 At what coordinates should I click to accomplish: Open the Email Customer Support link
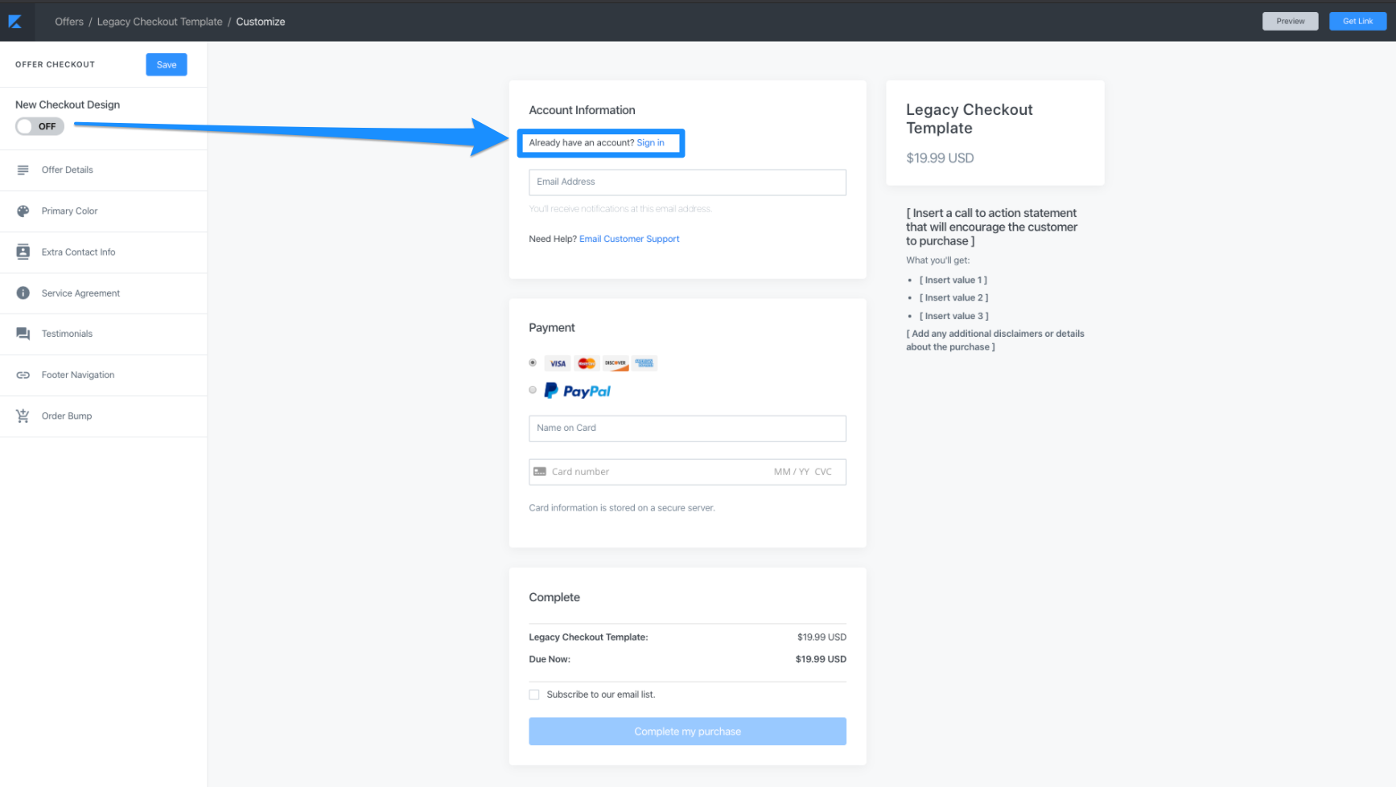[x=629, y=239]
